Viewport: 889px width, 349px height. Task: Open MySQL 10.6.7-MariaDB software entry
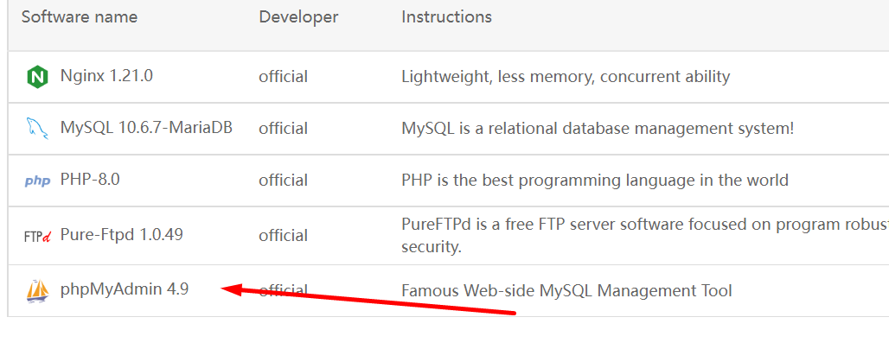(x=146, y=128)
